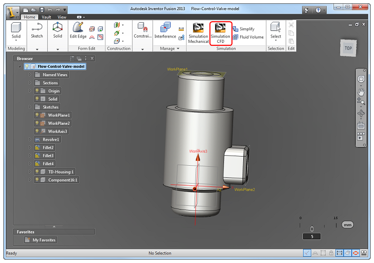Click the scale ruler slider handle
The height and width of the screenshot is (263, 374).
point(312,228)
